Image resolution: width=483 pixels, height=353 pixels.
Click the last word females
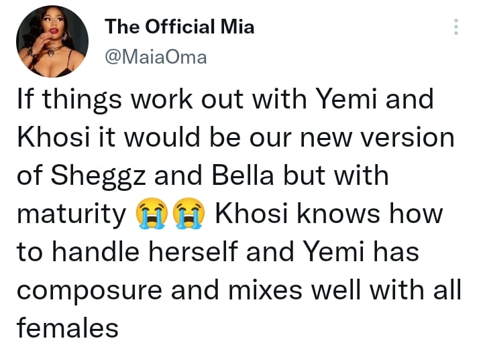tap(66, 329)
